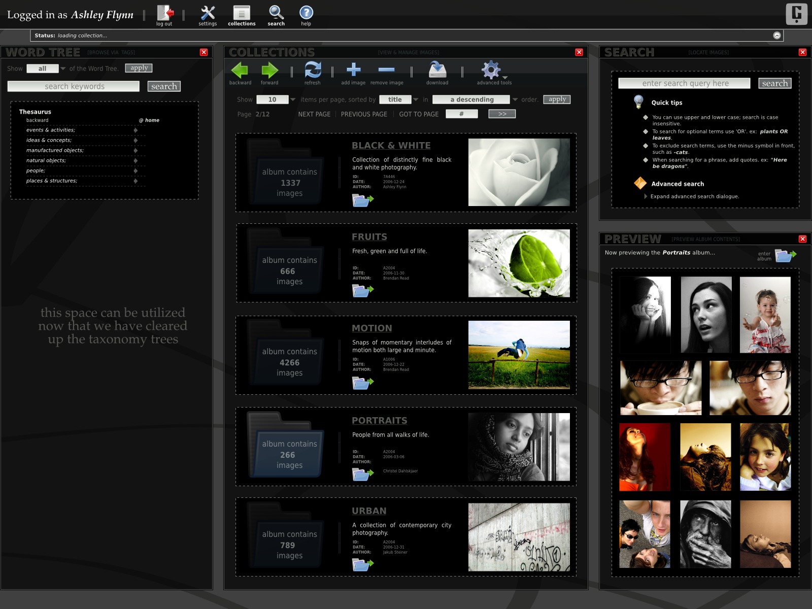Select the graffiti wall Urban thumbnail
This screenshot has width=812, height=609.
pos(519,537)
